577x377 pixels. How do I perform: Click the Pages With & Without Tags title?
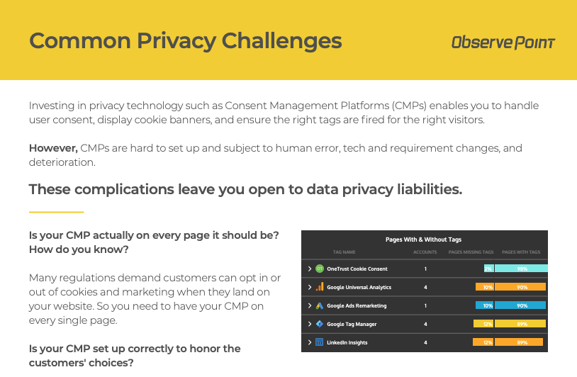point(424,240)
